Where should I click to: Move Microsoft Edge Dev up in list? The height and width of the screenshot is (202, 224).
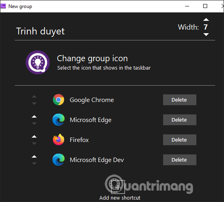34,156
